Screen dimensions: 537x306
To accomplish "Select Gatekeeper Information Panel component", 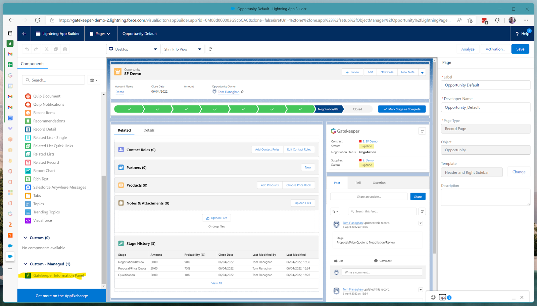I will click(58, 275).
